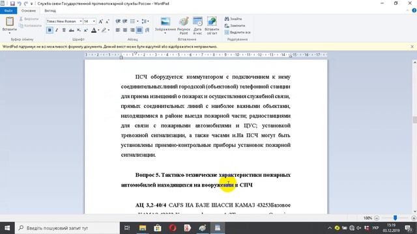Open the blue Файл menu
417x234 pixels.
tap(8, 10)
